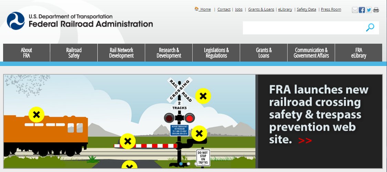Open the Jobs link
Screen dimensions: 387x172
tap(239, 9)
